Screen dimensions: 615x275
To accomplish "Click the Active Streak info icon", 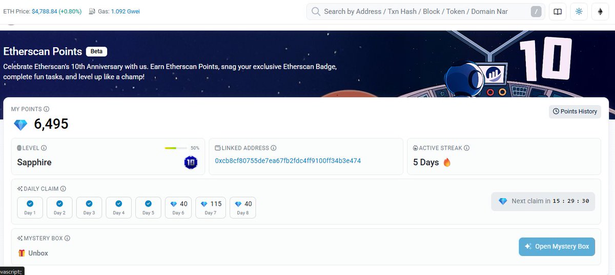I will point(467,148).
